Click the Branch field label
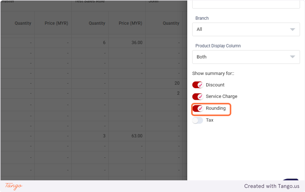Image resolution: width=305 pixels, height=192 pixels. (x=202, y=18)
